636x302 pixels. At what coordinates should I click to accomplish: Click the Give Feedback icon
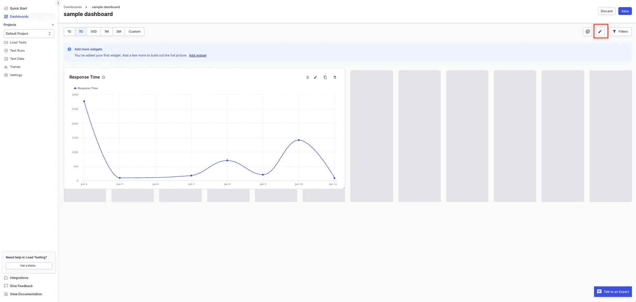(x=6, y=286)
